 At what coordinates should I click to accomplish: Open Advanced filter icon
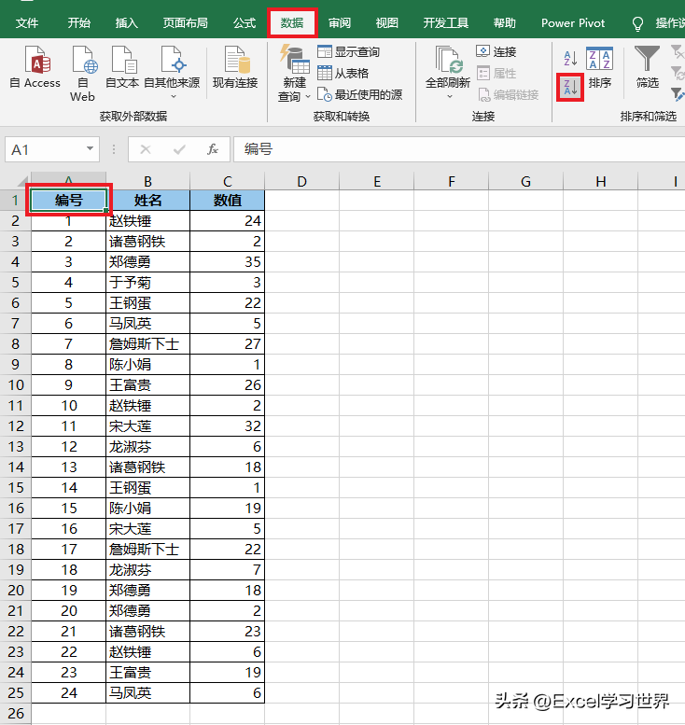(x=678, y=95)
